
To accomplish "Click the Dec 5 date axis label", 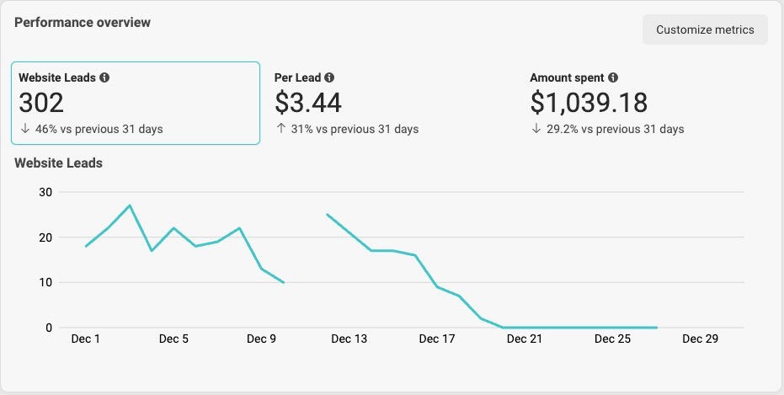I will pos(173,339).
